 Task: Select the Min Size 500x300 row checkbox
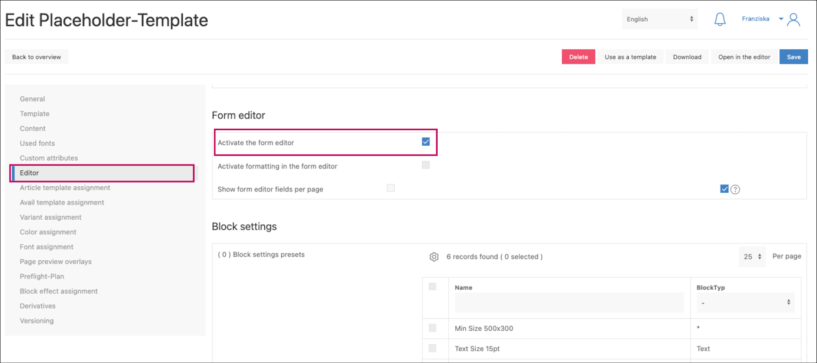[x=432, y=328]
